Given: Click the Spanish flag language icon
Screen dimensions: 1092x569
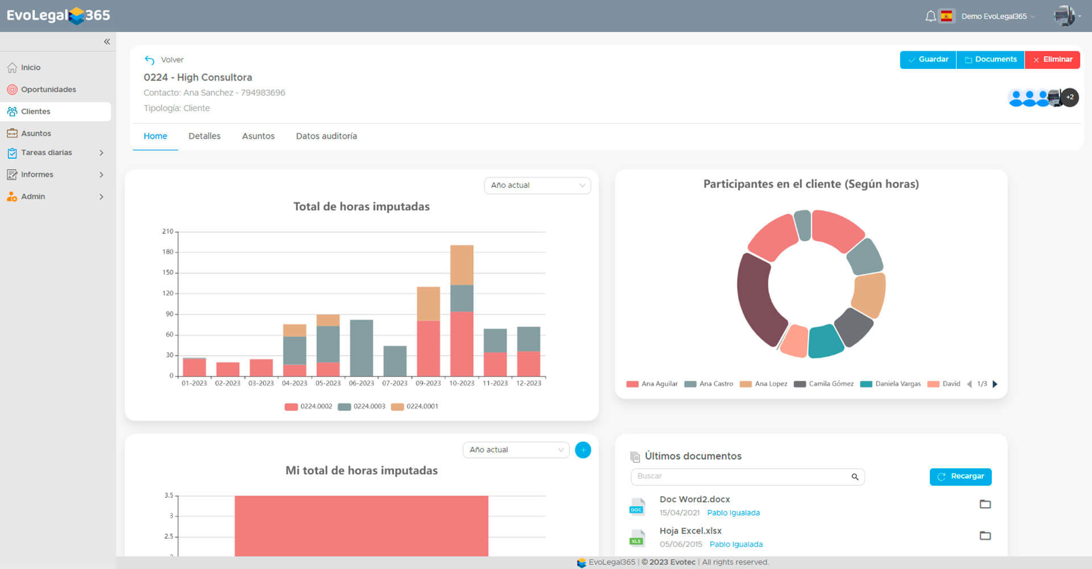Looking at the screenshot, I should click(946, 17).
